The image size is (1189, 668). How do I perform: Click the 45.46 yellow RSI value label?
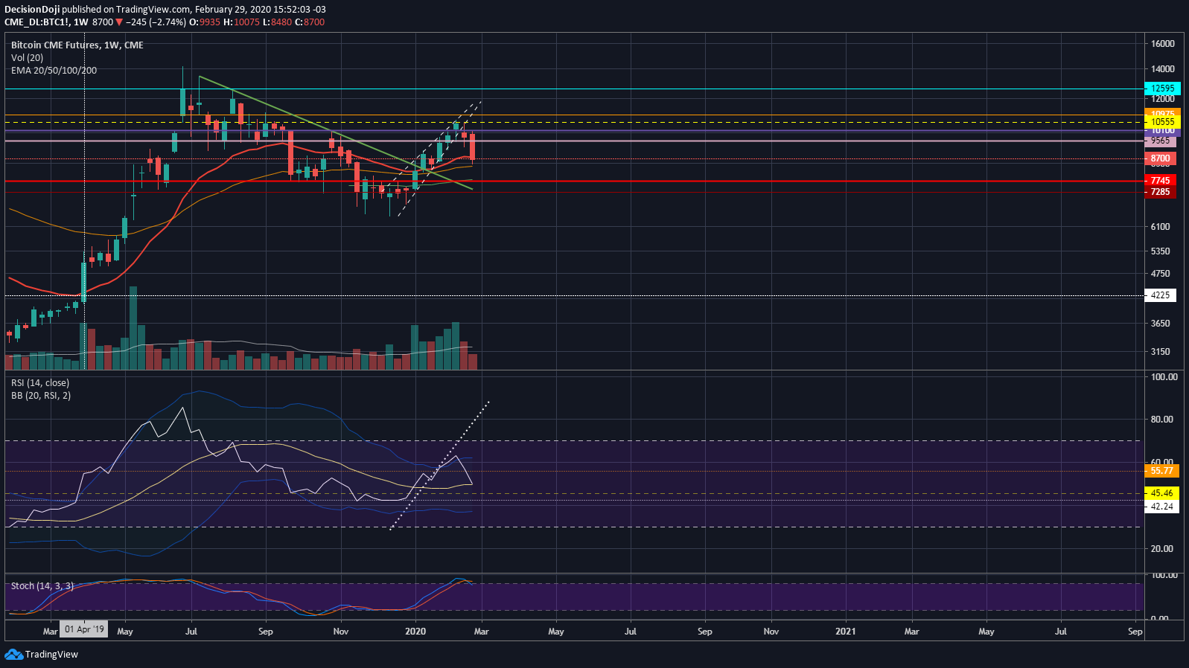click(x=1161, y=493)
